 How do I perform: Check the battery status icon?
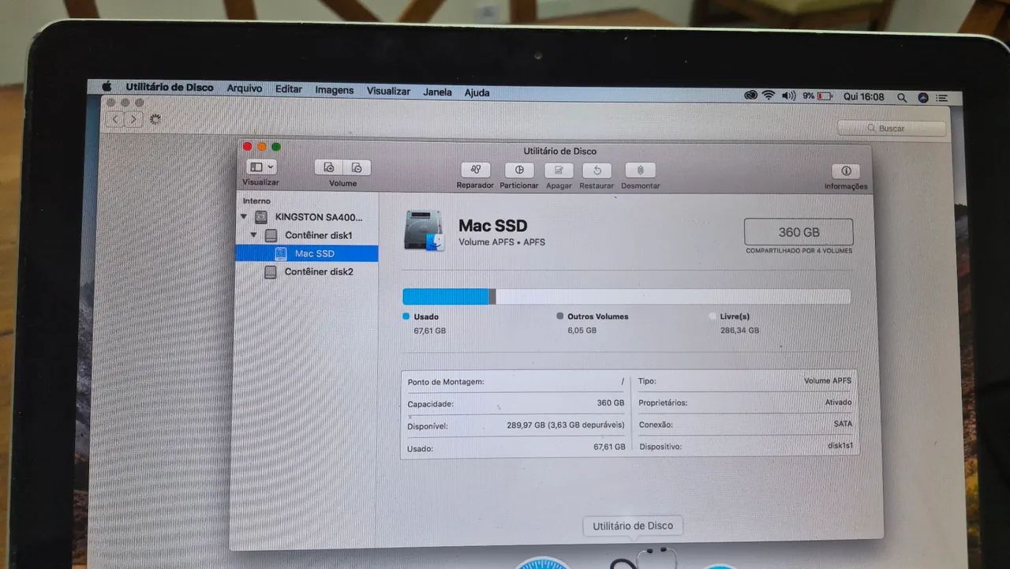(824, 95)
